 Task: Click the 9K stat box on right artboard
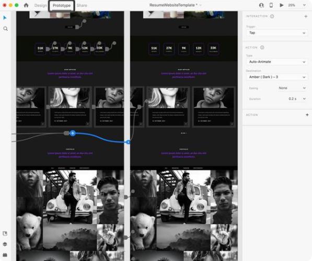coord(183,49)
